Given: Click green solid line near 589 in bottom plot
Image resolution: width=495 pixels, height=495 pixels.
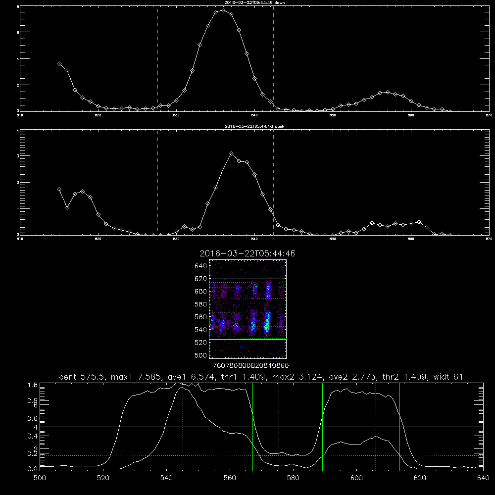Looking at the screenshot, I should [x=322, y=426].
